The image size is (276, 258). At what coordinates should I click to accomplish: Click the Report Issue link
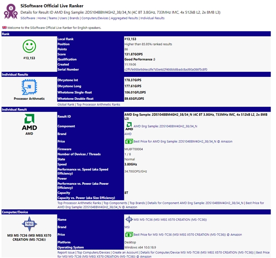[66, 252]
